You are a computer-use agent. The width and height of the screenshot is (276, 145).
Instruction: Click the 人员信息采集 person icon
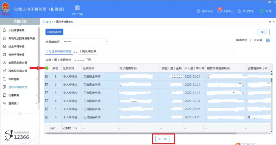coord(4,30)
